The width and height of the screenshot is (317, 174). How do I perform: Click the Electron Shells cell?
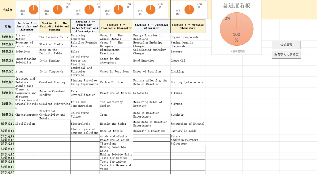pos(54,44)
